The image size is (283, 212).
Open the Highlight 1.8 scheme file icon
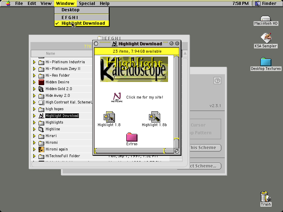pyautogui.click(x=109, y=117)
